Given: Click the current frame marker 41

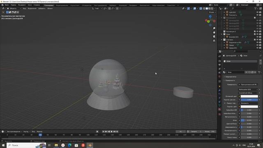Looking at the screenshot, I should click(40, 135).
